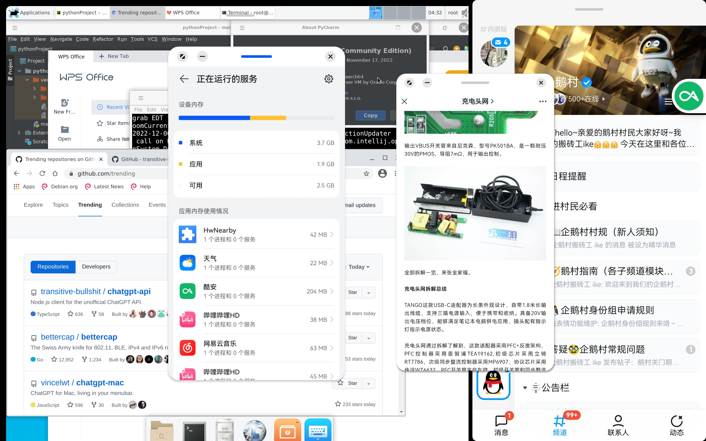Image resolution: width=706 pixels, height=441 pixels.
Task: Click gray drag handle atop QQ panel
Action: coord(589,9)
